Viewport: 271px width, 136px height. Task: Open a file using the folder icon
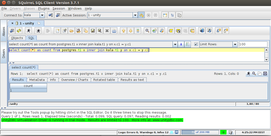(x=72, y=31)
